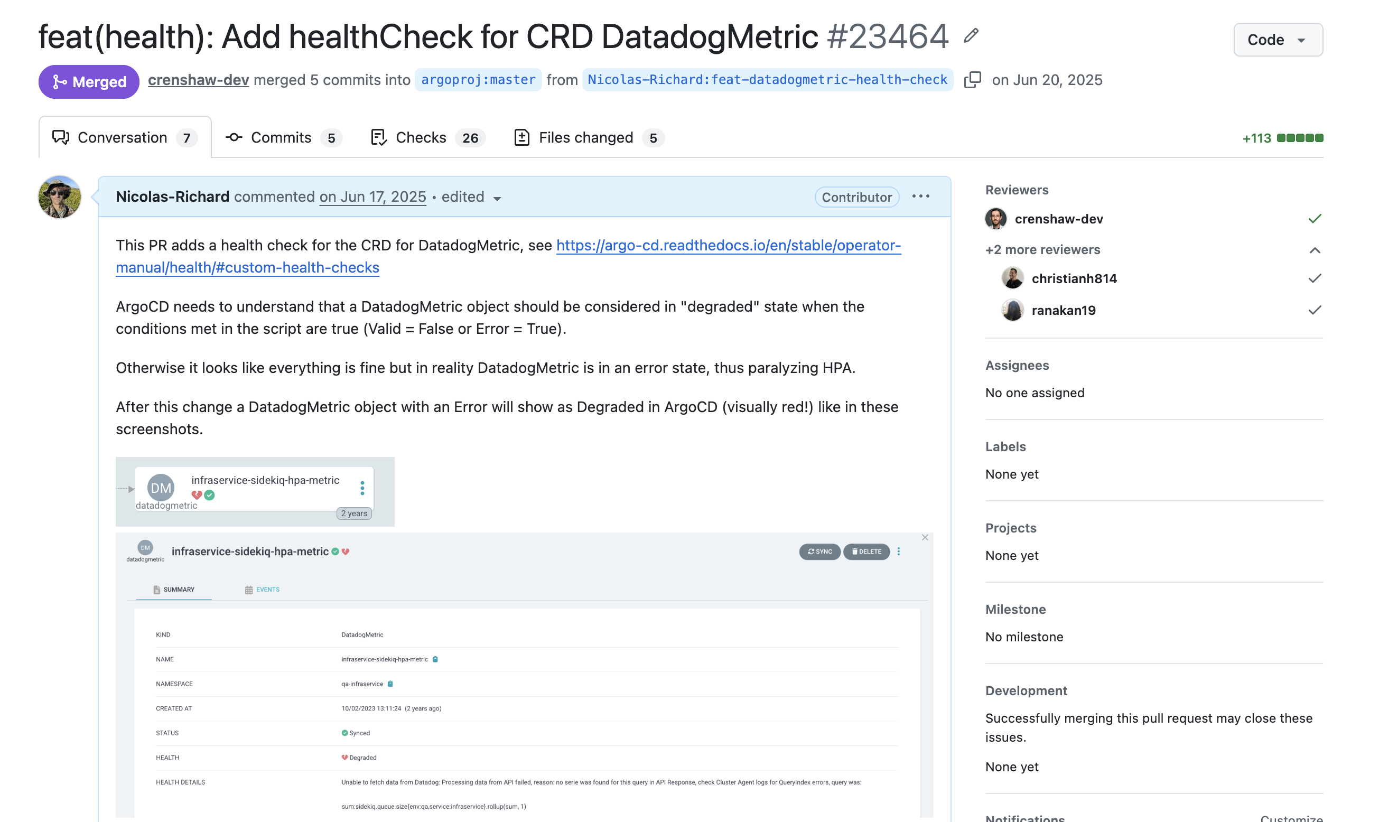The image size is (1379, 822).
Task: Copy the resource name clipboard icon
Action: pos(435,659)
